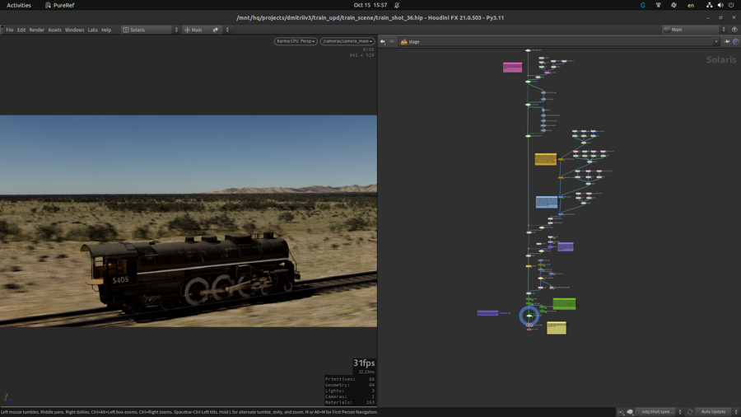Open the Karma CPU Persp viewport menu
Screen dimensions: 741x417
point(296,41)
